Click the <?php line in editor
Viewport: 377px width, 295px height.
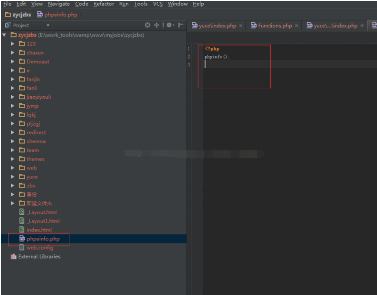(212, 49)
